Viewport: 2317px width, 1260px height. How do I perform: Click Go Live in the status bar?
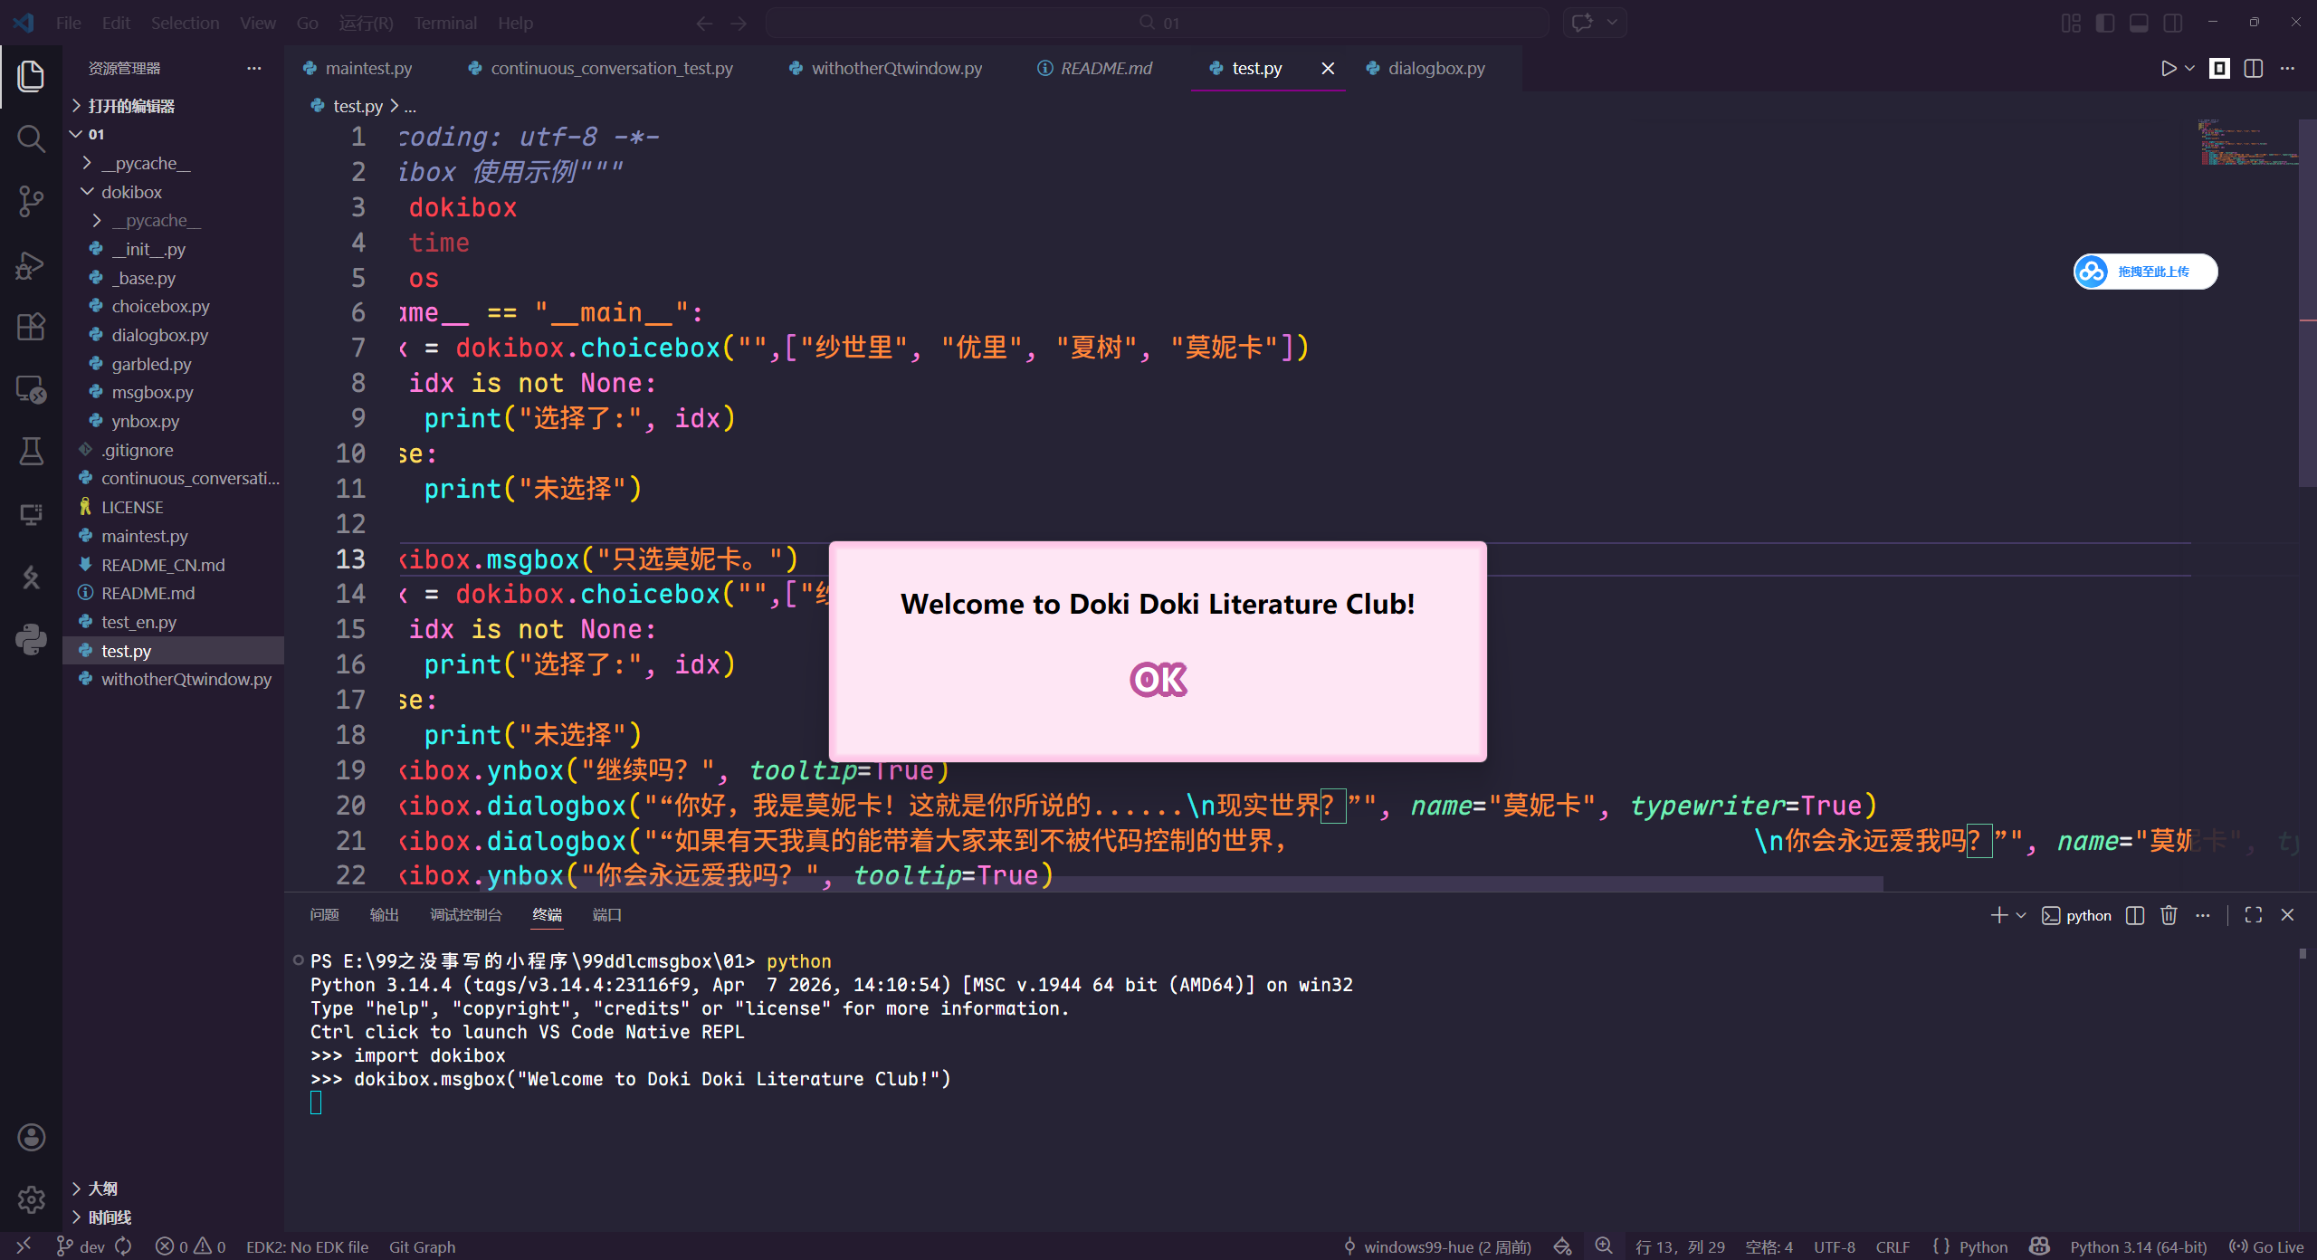click(2267, 1246)
